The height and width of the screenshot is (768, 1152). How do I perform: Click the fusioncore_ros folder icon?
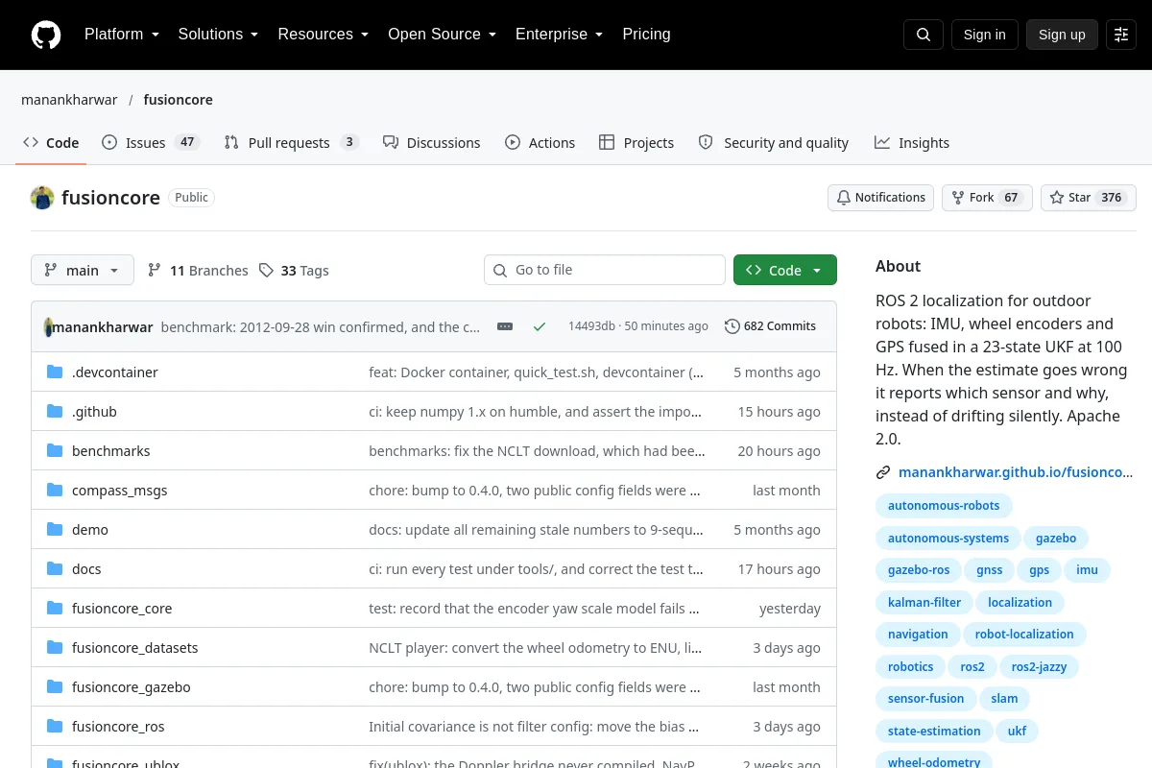pyautogui.click(x=55, y=727)
